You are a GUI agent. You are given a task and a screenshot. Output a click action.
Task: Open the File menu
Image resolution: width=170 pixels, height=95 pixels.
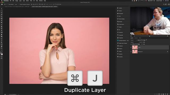pos(11,1)
